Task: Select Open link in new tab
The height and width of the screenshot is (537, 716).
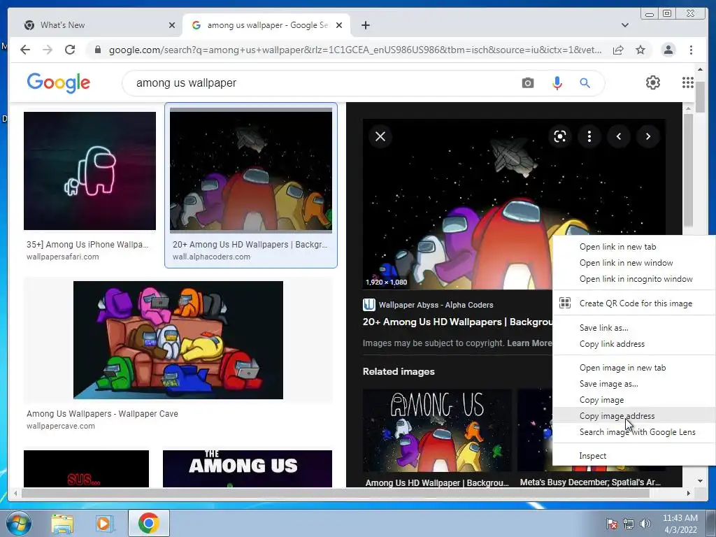Action: coord(633,247)
